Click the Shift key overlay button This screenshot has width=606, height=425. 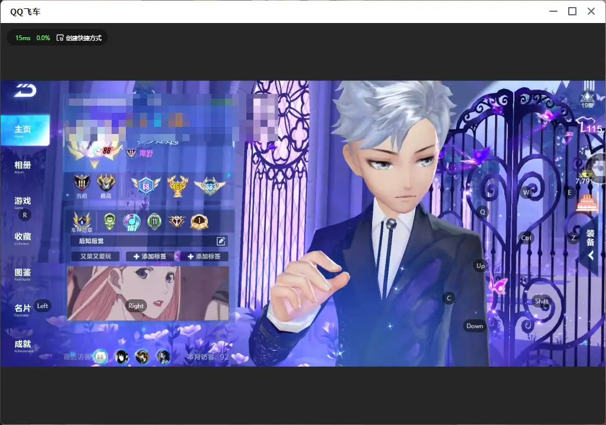tap(542, 302)
